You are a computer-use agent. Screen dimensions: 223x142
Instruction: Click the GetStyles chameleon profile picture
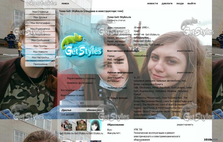(x=81, y=45)
